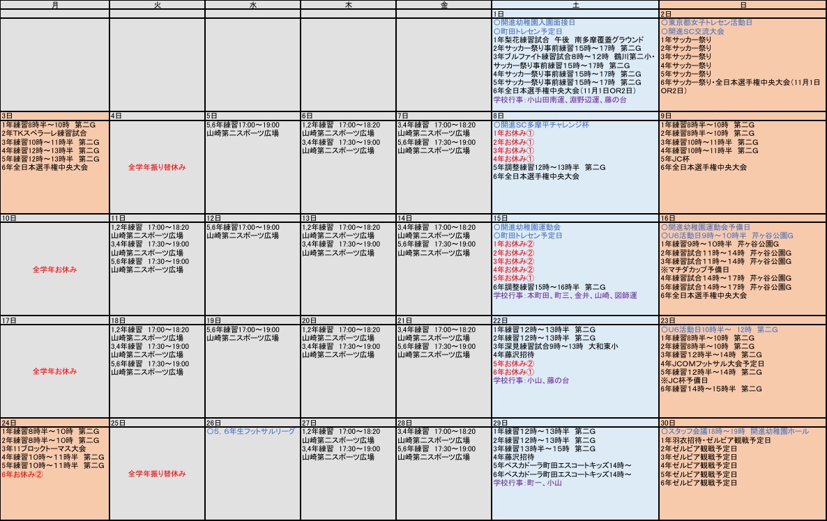Image resolution: width=827 pixels, height=521 pixels.
Task: Click the ○スタッフ会議18時〜19時 entry
Action: (x=734, y=432)
